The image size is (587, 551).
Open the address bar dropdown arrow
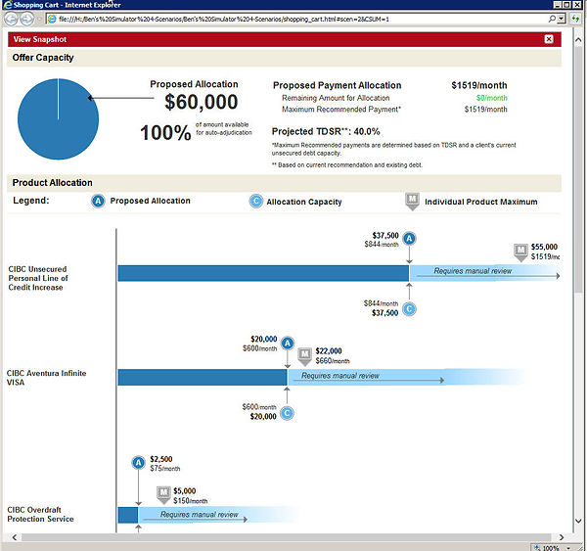tap(561, 19)
